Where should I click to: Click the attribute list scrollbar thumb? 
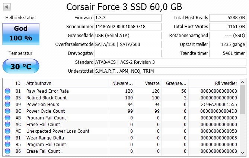(x=242, y=99)
